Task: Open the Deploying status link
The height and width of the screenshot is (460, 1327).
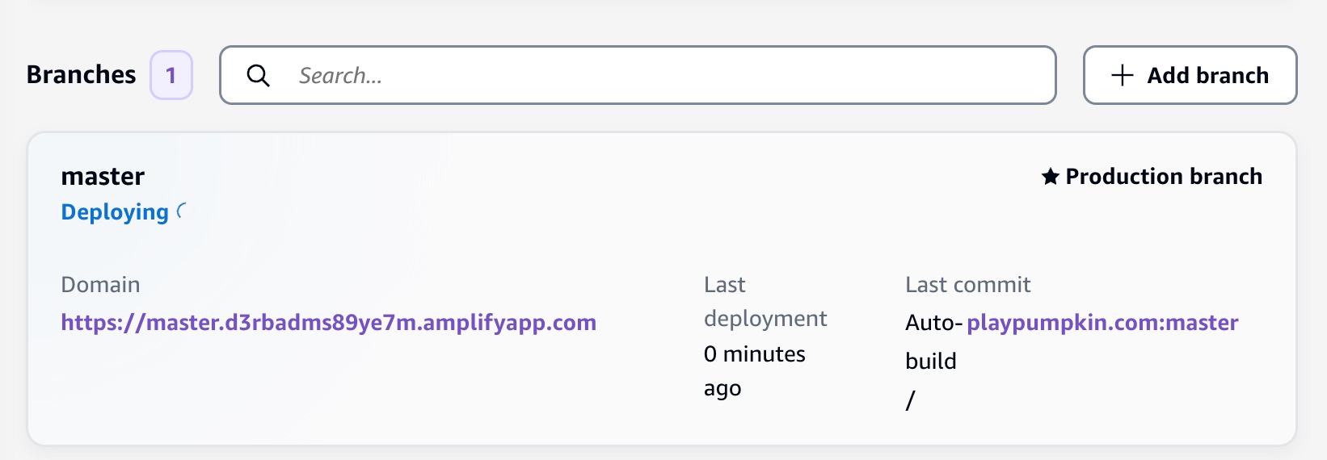Action: click(x=115, y=211)
